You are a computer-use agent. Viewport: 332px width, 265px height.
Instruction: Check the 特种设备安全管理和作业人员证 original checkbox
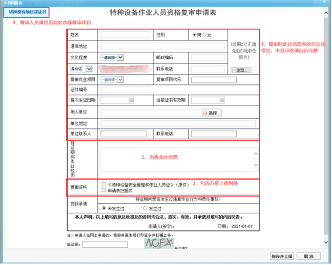[104, 184]
